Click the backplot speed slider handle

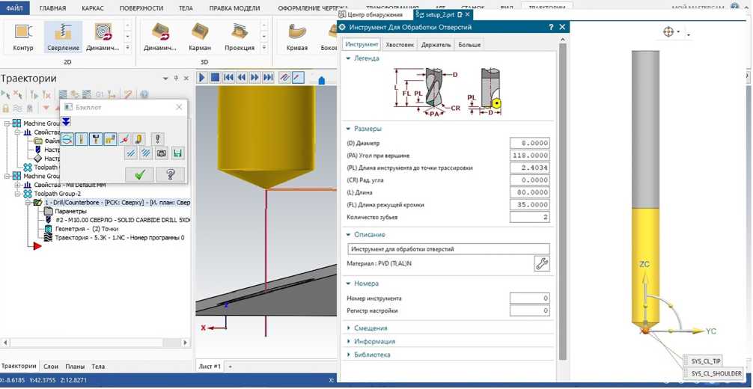[x=322, y=79]
